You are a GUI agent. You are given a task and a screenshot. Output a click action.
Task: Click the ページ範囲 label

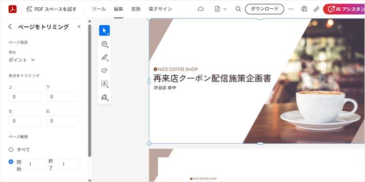coord(18,137)
